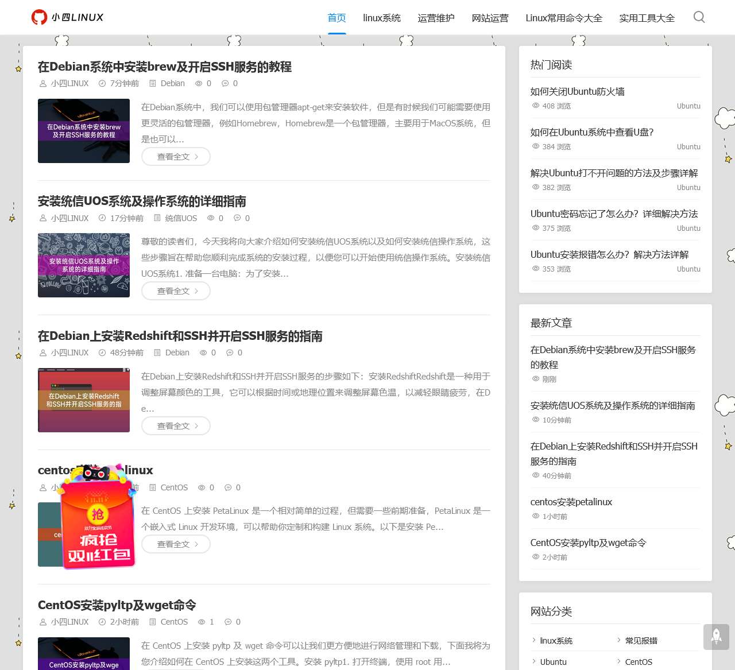The image size is (735, 670).
Task: Click Ubuntu tag beside 408 浏览
Action: (688, 106)
